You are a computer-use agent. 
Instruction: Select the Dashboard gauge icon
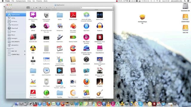(86, 59)
